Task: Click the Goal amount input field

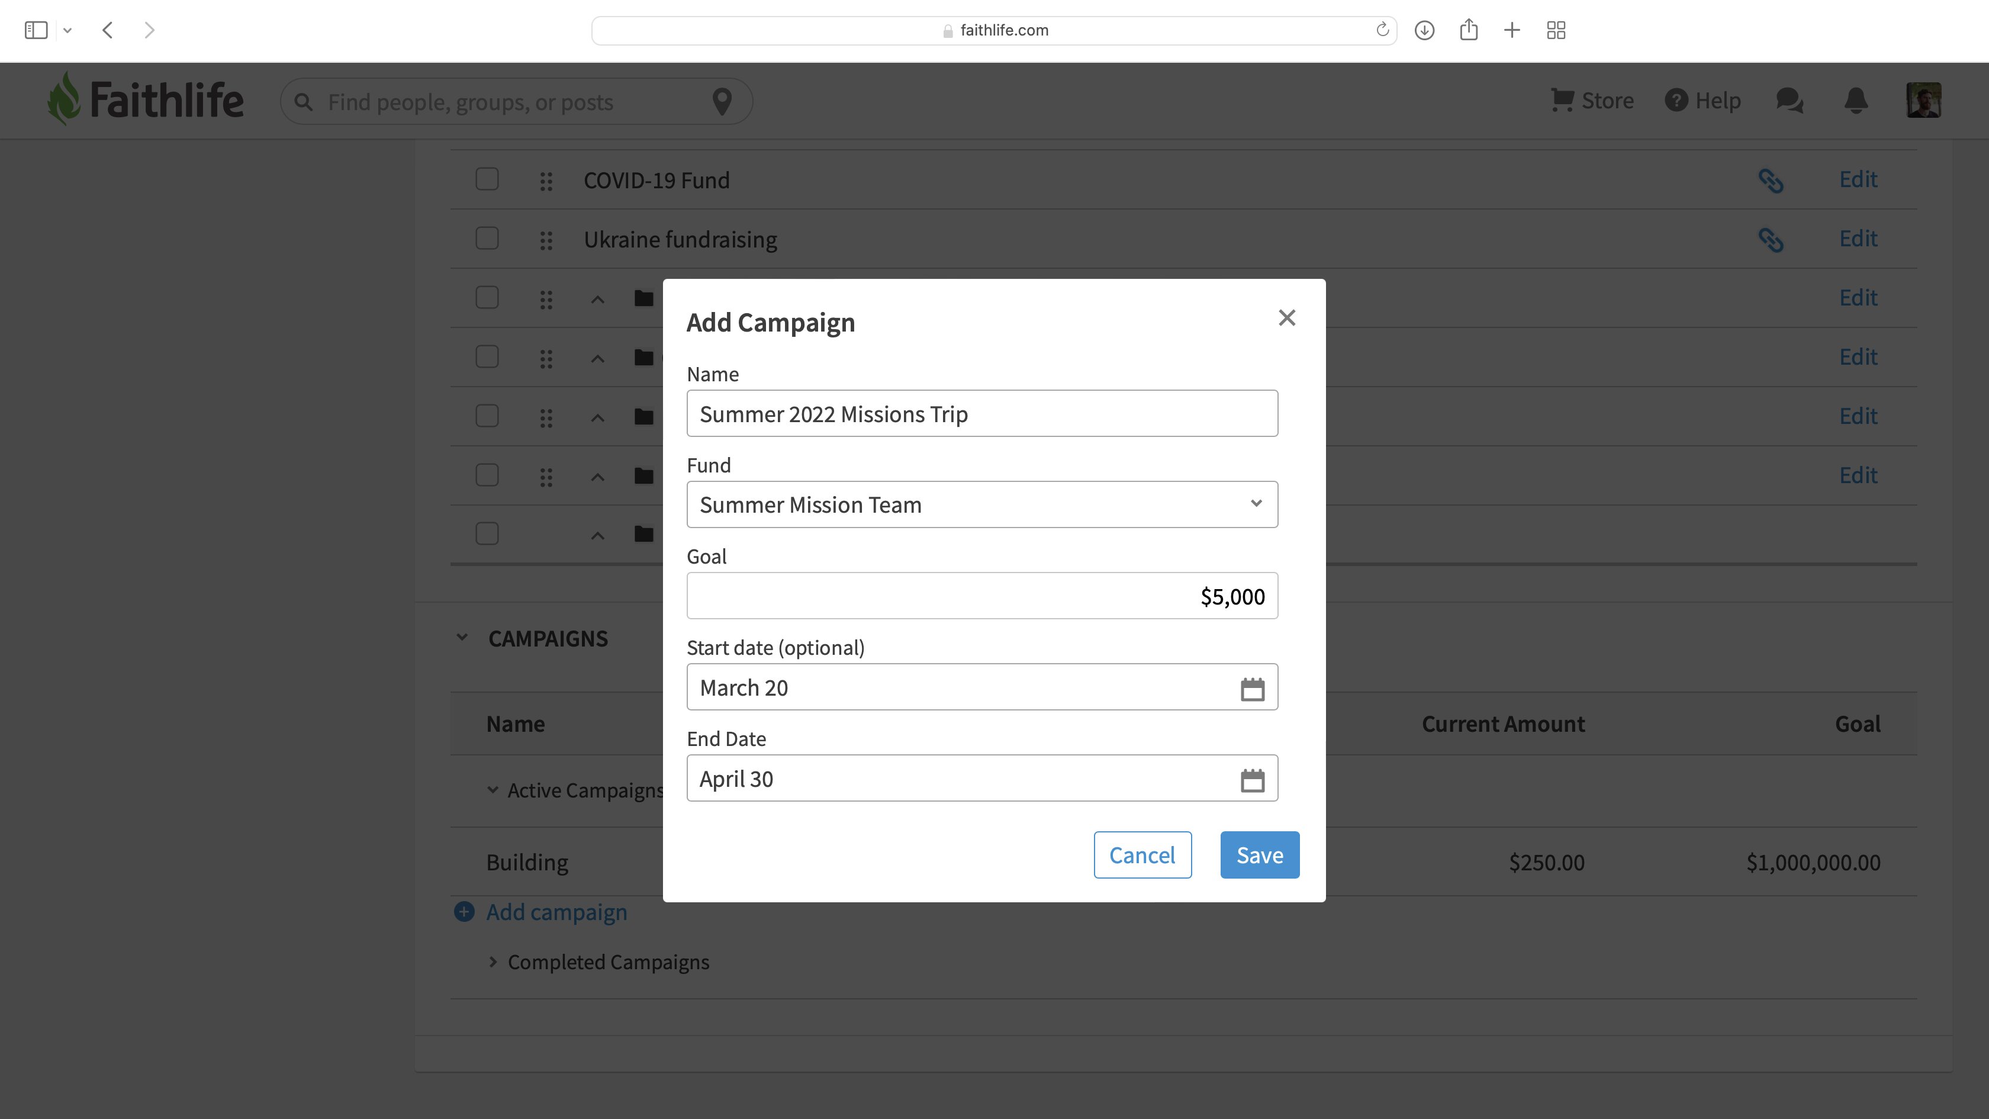Action: tap(982, 596)
